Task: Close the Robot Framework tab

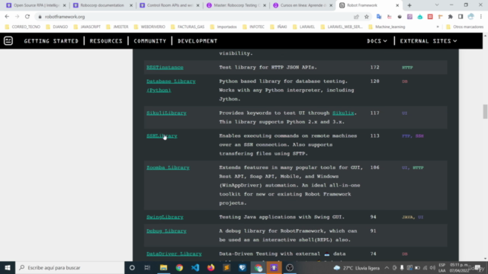Action: coord(397,5)
